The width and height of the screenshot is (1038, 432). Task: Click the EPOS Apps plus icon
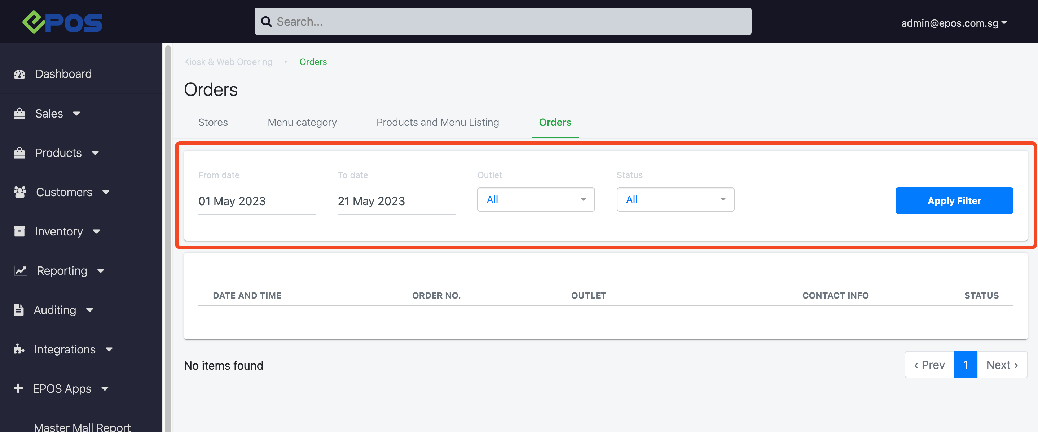[x=18, y=388]
